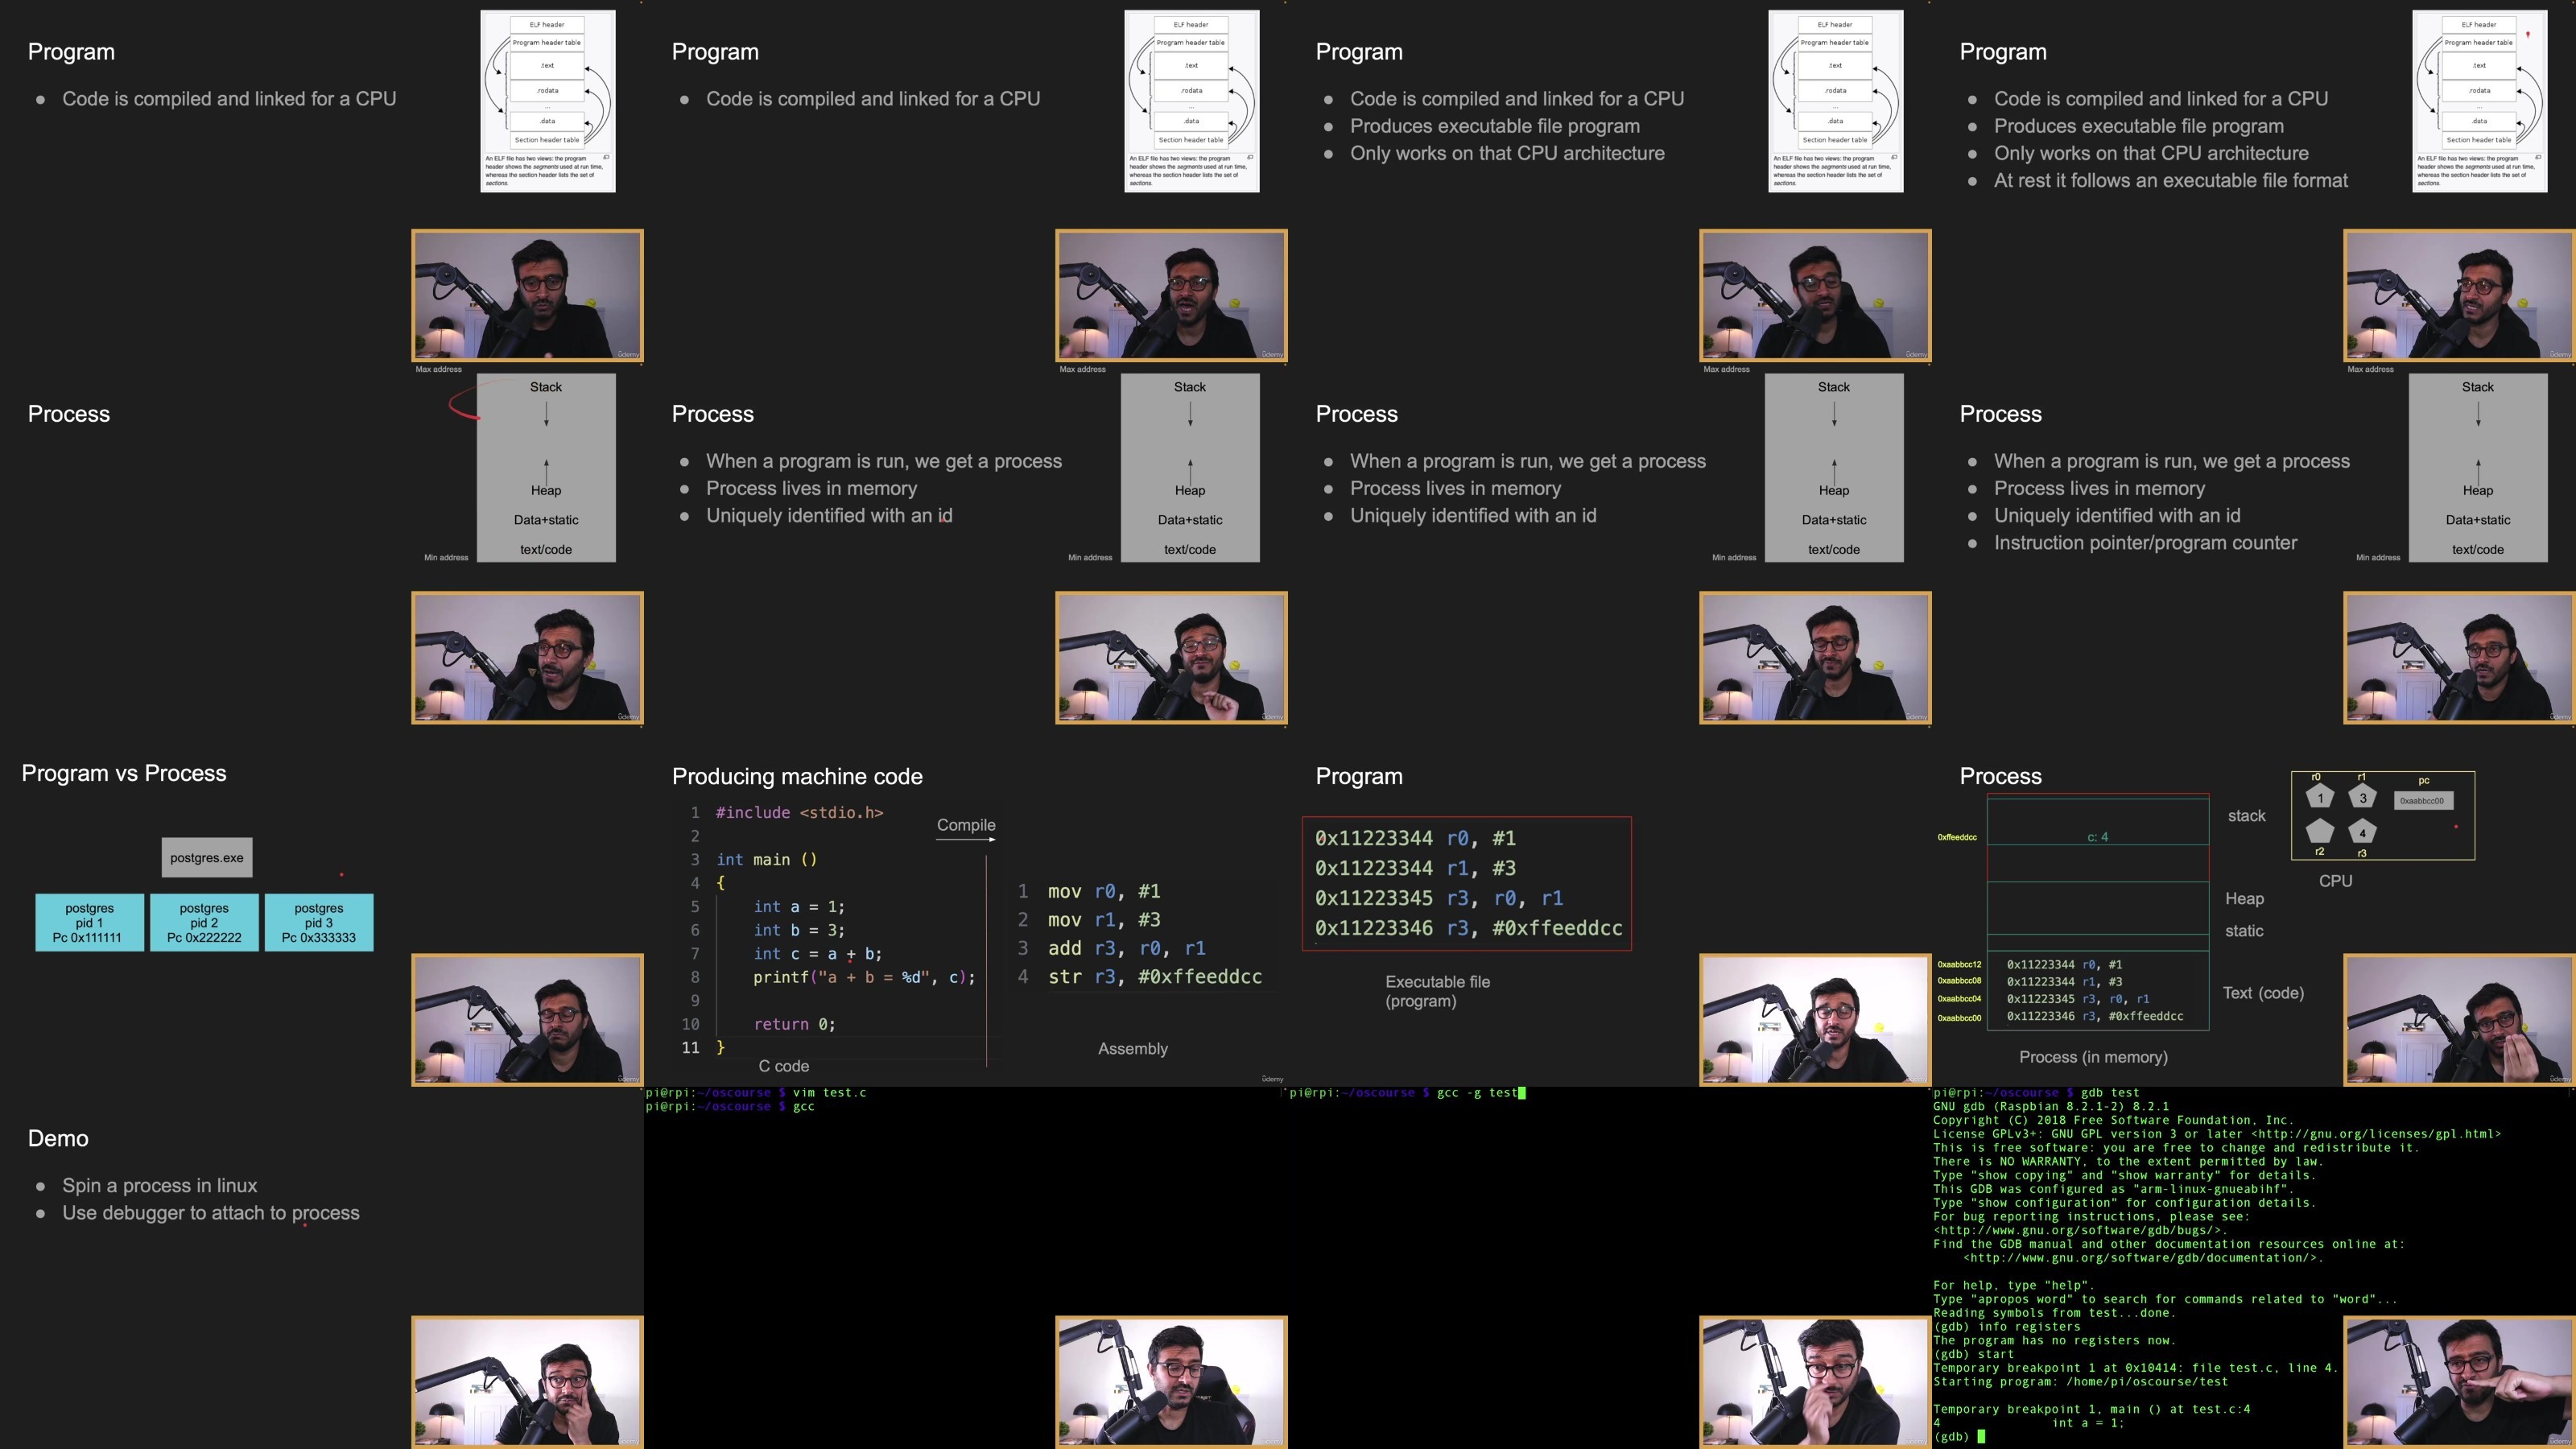Click the r3 pentagon holding value 4
Image resolution: width=2576 pixels, height=1449 pixels.
tap(2362, 832)
